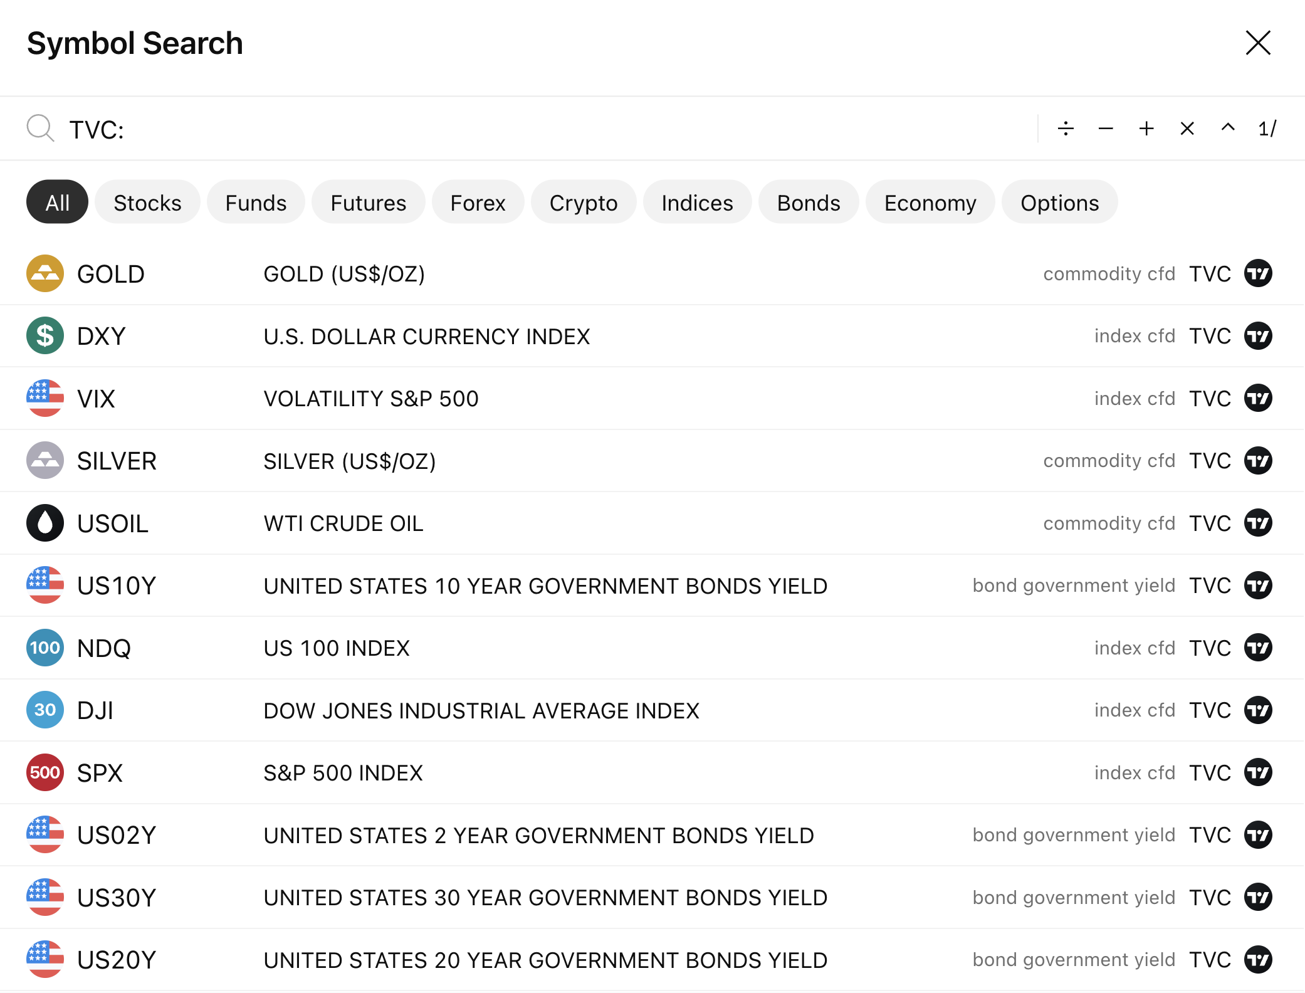Switch to the Indices filter
This screenshot has width=1305, height=993.
(x=697, y=202)
